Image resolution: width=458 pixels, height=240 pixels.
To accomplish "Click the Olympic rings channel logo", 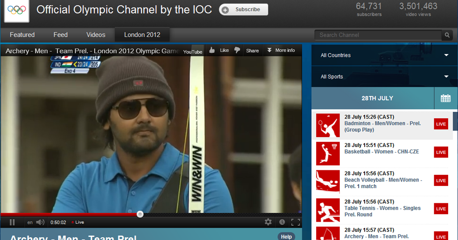I will point(17,11).
